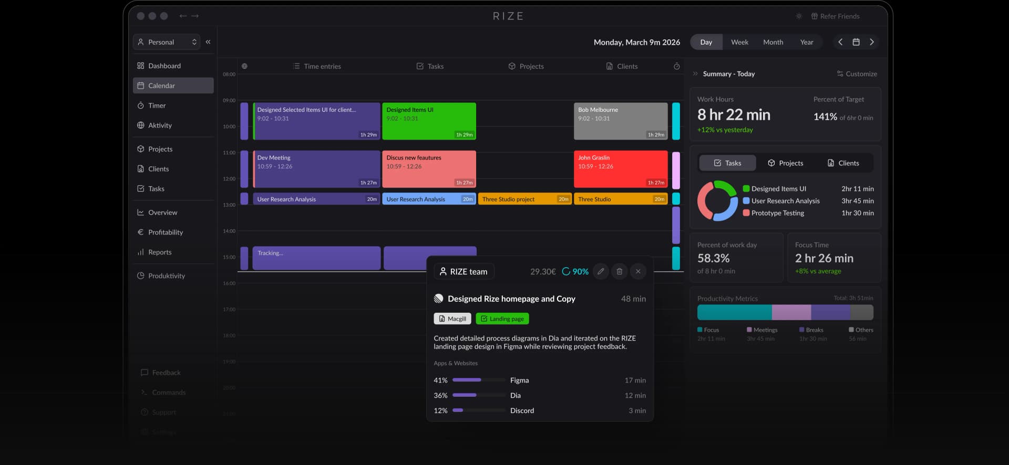Navigate forward with right arrow in title bar
The width and height of the screenshot is (1009, 465).
click(x=195, y=16)
